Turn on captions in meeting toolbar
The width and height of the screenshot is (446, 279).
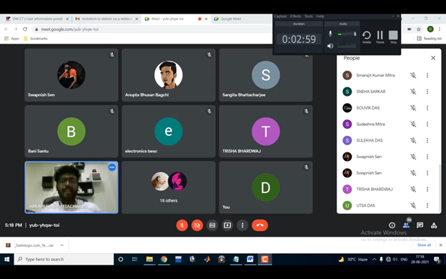point(212,225)
